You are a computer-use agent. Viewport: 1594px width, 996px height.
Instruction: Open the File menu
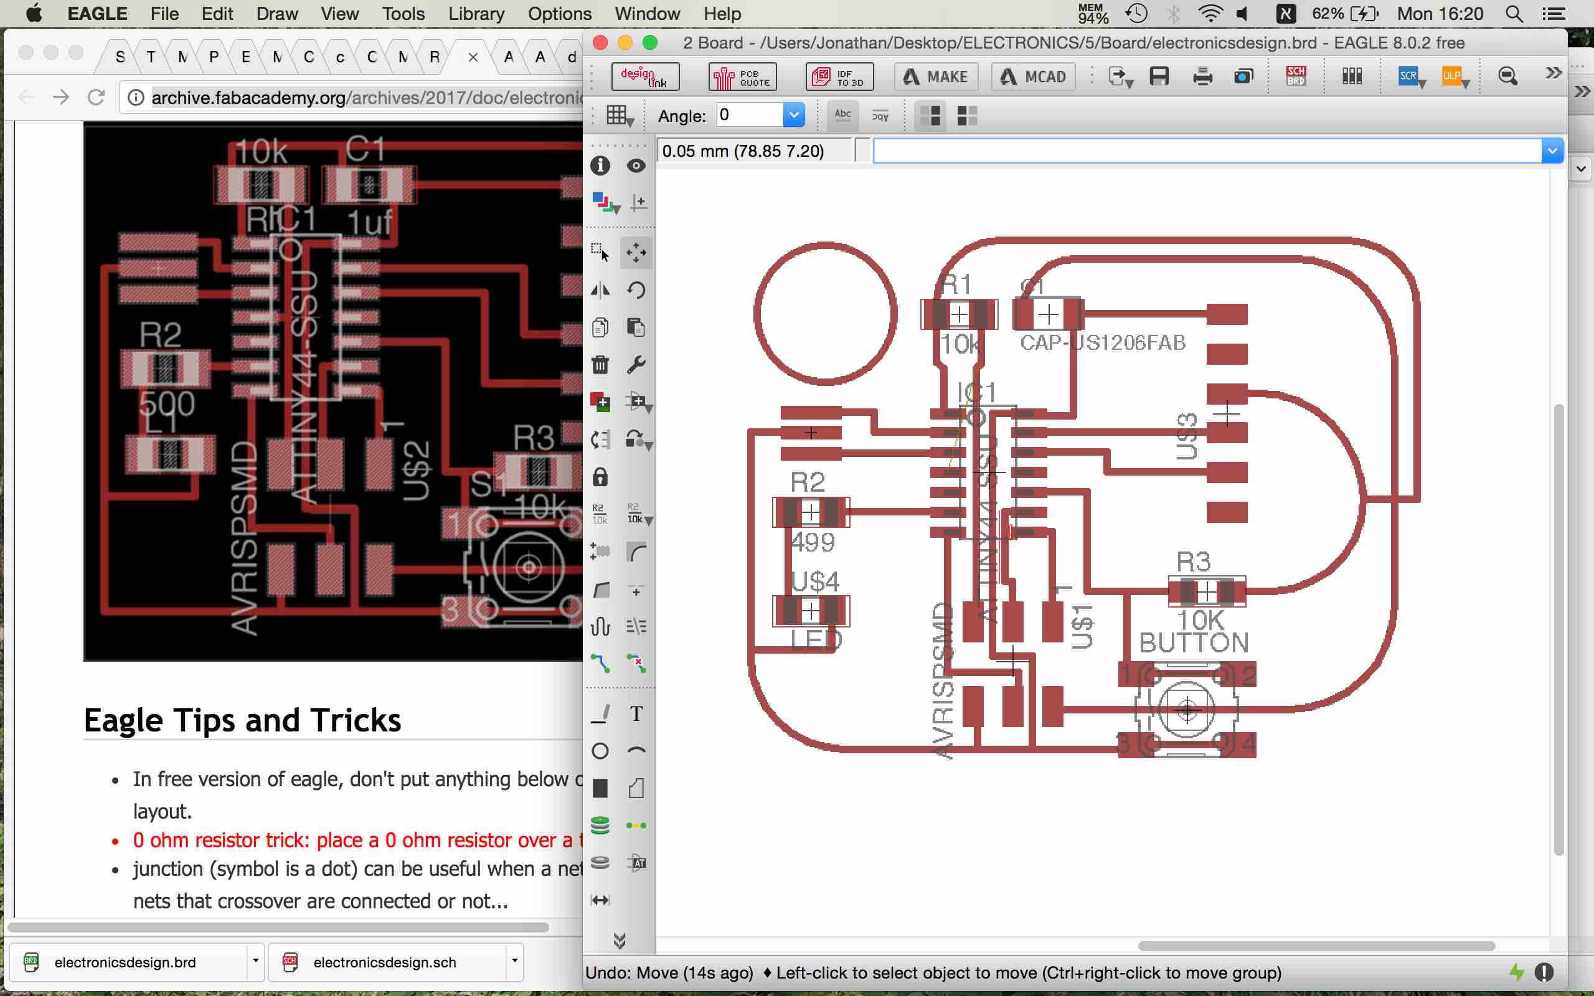(x=164, y=14)
